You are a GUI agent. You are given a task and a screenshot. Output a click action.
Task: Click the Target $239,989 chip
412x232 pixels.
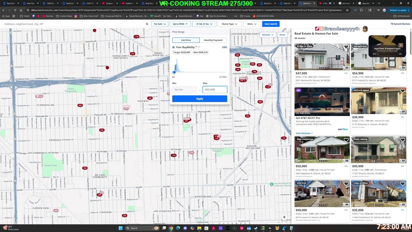[x=182, y=52]
